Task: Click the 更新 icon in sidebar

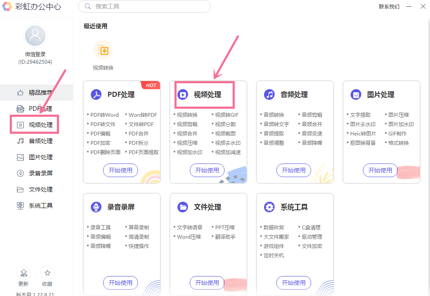Action: tap(24, 273)
